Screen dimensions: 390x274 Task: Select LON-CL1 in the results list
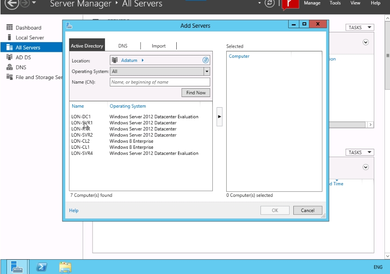pyautogui.click(x=141, y=147)
